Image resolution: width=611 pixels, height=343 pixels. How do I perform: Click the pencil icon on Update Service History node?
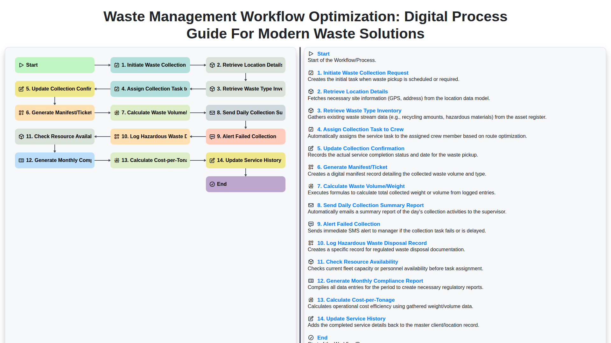(x=212, y=160)
